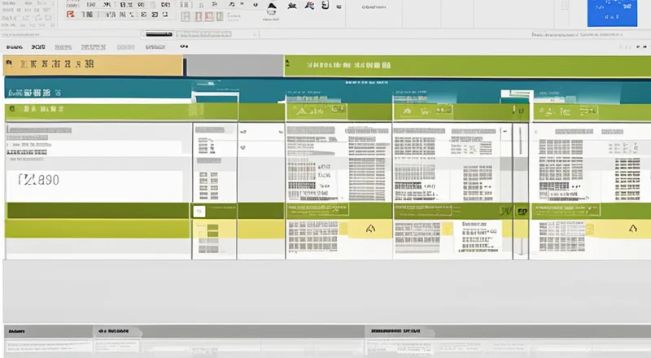Viewport: 651px width, 358px height.
Task: Toggle the small white checkbox in the olive bar
Action: click(198, 211)
